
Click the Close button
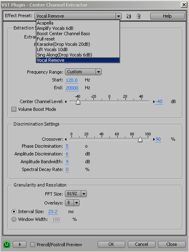click(x=171, y=244)
